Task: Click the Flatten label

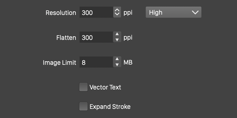Action: click(x=66, y=38)
